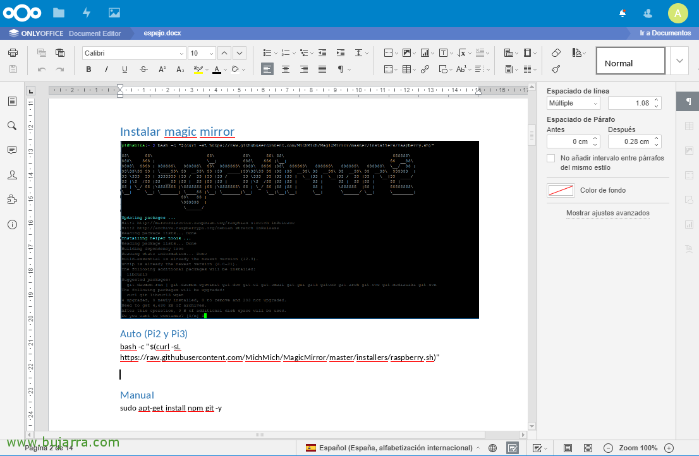Click 'Ir a Documentos' button
The image size is (699, 456).
(665, 33)
